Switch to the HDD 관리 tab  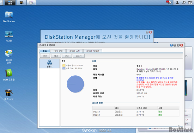pyautogui.click(x=58, y=51)
